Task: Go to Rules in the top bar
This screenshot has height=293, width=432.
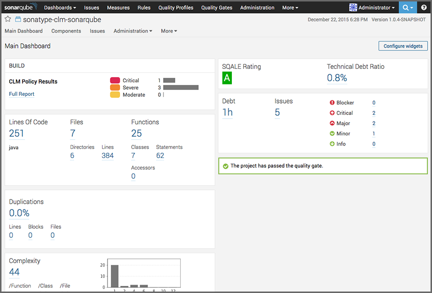Action: point(144,8)
